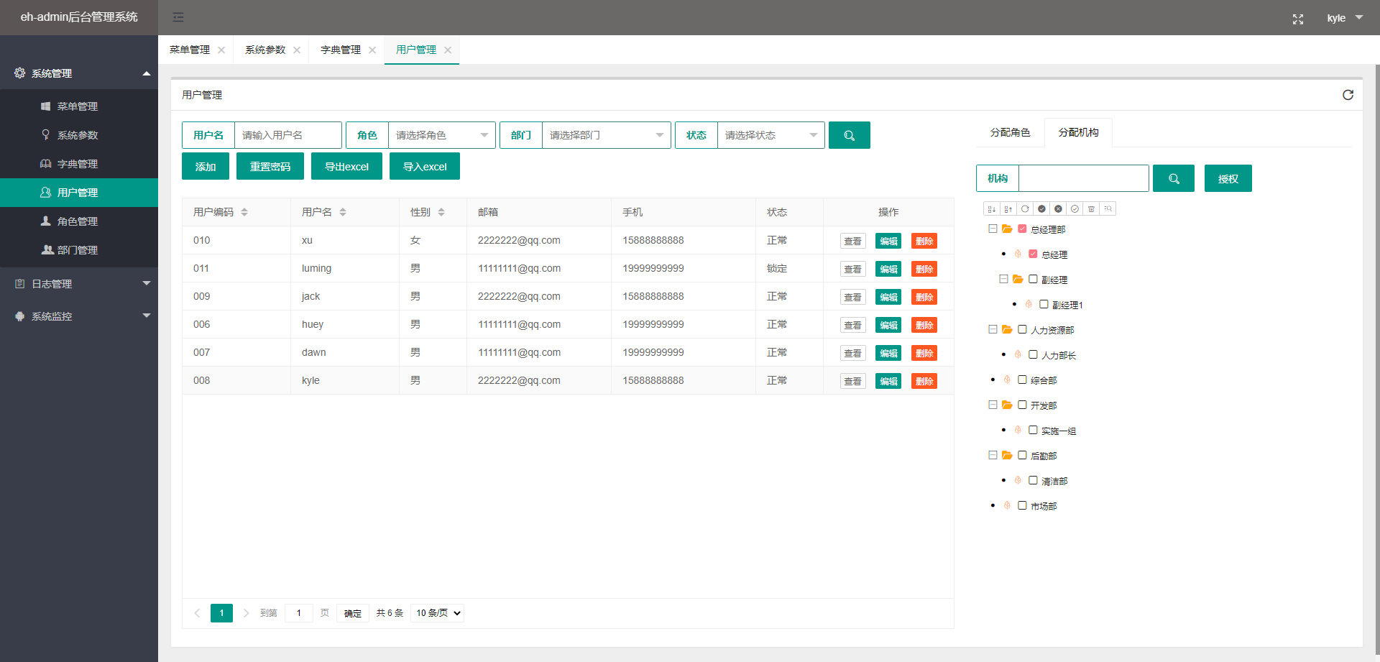1380x662 pixels.
Task: Collapse the sidebar with the hamburger icon
Action: tap(178, 17)
